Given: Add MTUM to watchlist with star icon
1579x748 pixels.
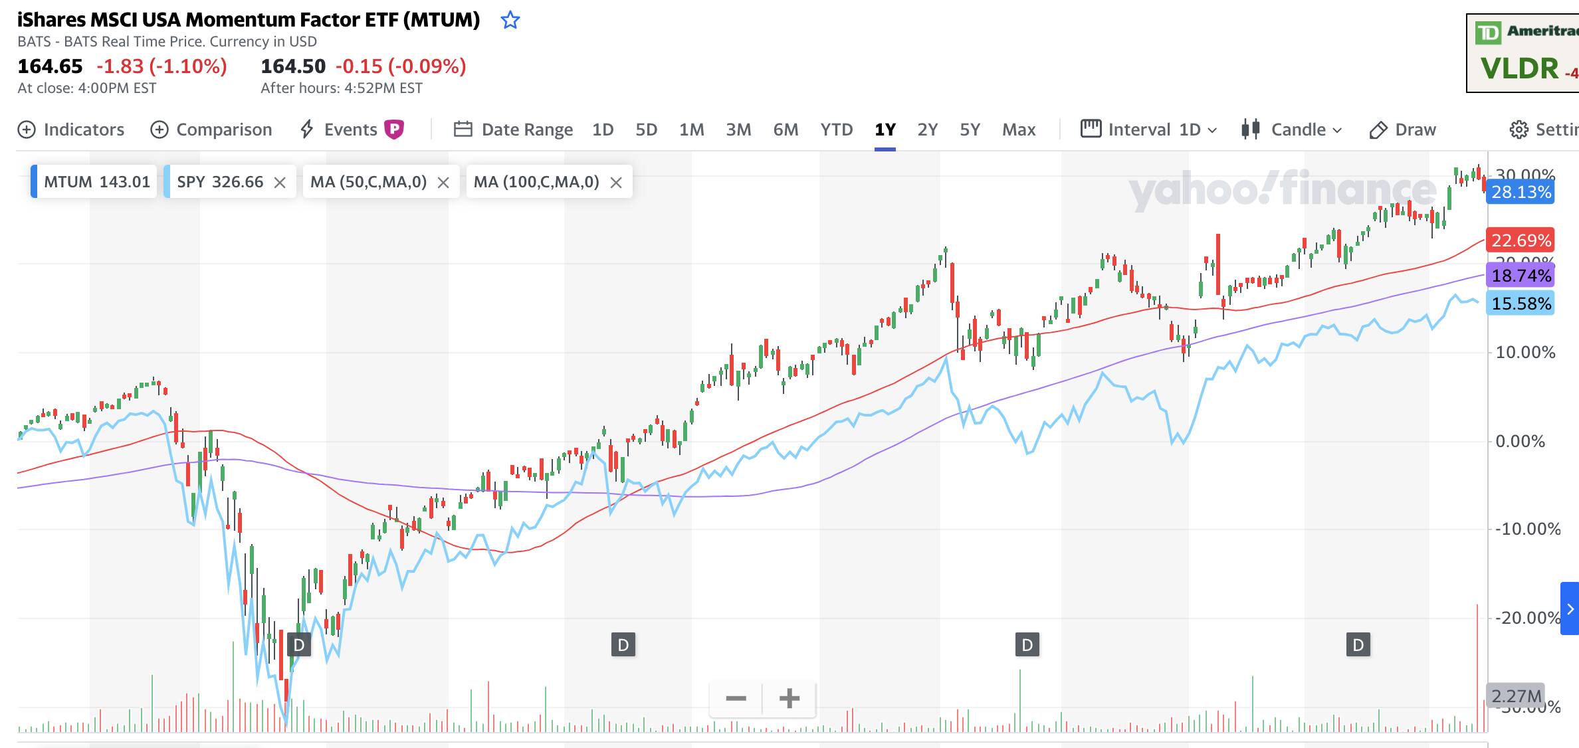Looking at the screenshot, I should click(510, 20).
